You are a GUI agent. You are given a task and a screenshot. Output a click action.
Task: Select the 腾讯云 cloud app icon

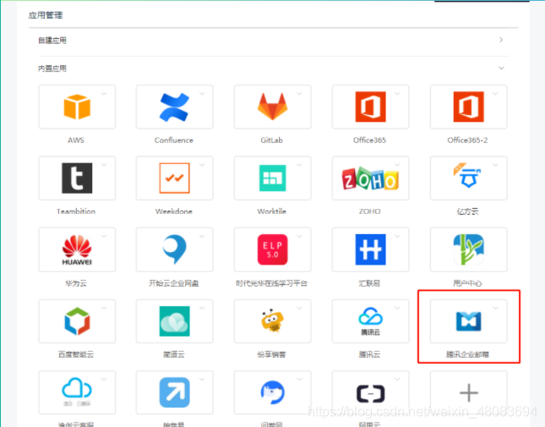point(370,321)
